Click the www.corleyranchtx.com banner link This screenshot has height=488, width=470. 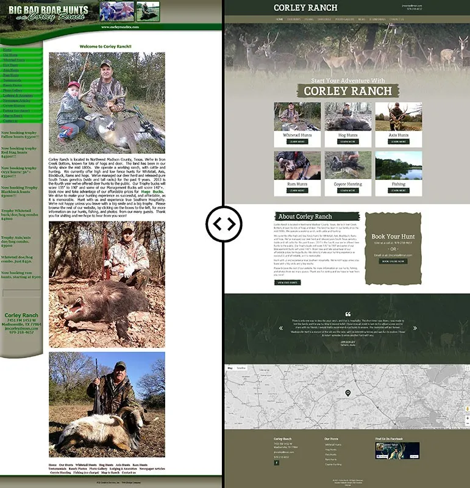[x=120, y=27]
